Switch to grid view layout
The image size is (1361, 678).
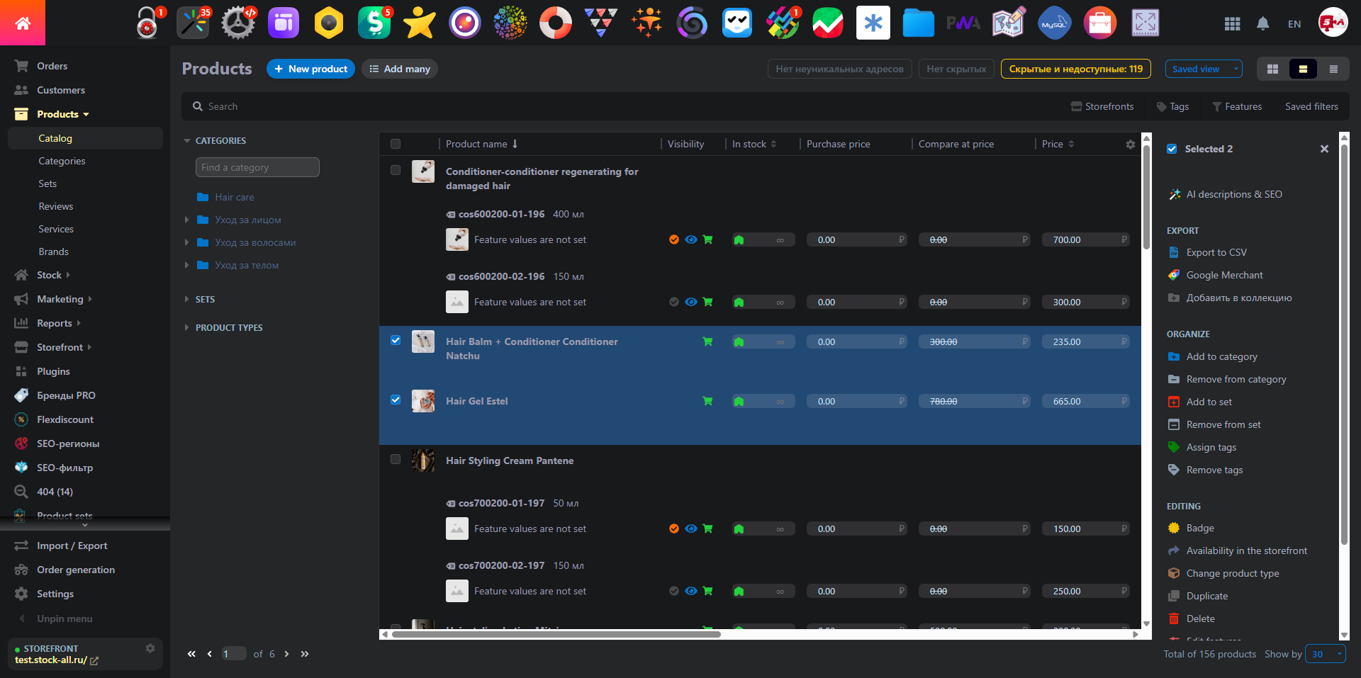(x=1272, y=69)
